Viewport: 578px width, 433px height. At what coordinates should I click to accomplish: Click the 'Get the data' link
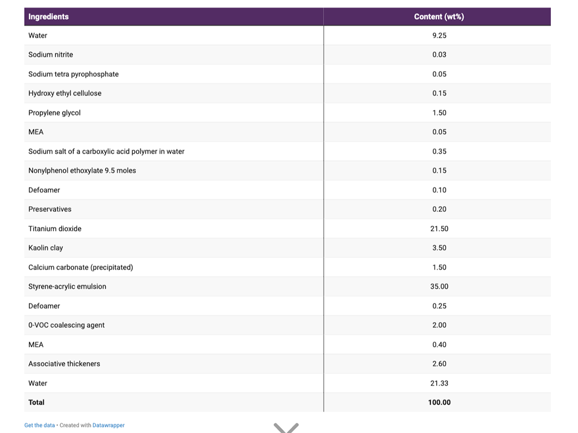point(40,425)
